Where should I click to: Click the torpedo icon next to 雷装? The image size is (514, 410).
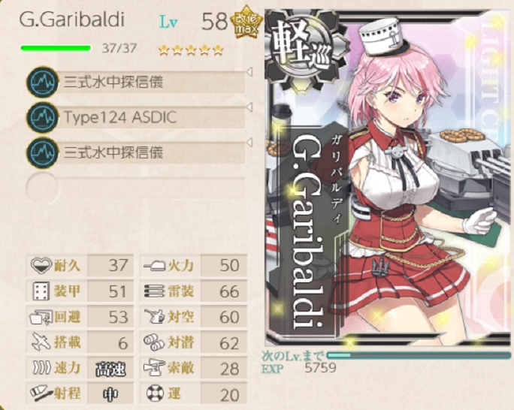pyautogui.click(x=154, y=291)
